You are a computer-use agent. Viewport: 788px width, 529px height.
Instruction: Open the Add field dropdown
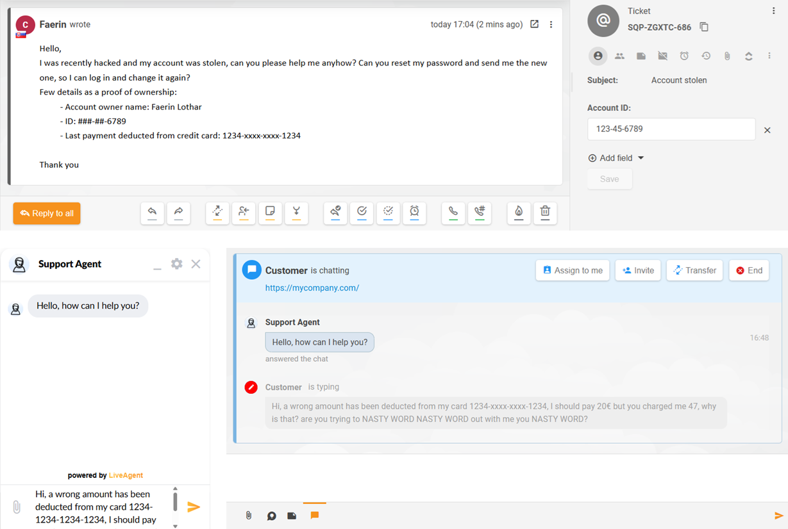(616, 158)
